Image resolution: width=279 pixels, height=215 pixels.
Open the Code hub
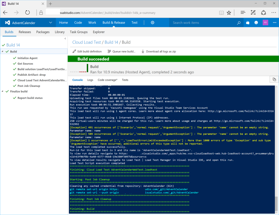(78, 23)
